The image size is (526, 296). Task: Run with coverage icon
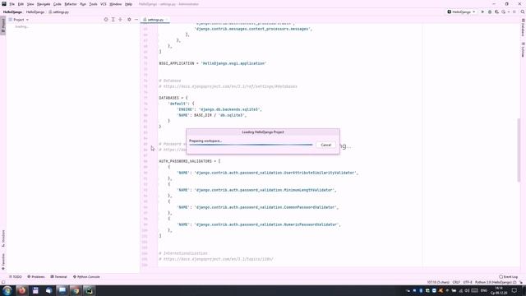coord(496,12)
